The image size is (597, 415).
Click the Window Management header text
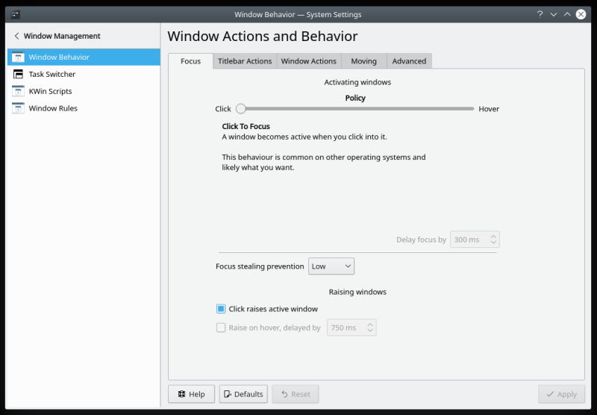pos(62,36)
